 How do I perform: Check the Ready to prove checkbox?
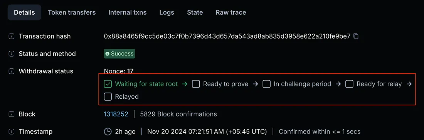point(196,84)
